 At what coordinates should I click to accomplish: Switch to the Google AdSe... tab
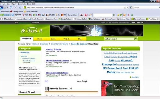click(64, 19)
